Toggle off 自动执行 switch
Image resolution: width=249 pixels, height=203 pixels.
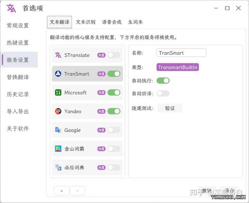click(x=163, y=81)
